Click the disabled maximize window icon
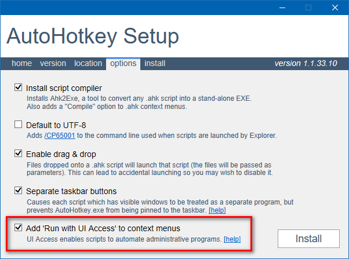 308,8
